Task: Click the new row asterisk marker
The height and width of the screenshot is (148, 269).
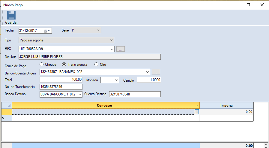Action: 4,118
